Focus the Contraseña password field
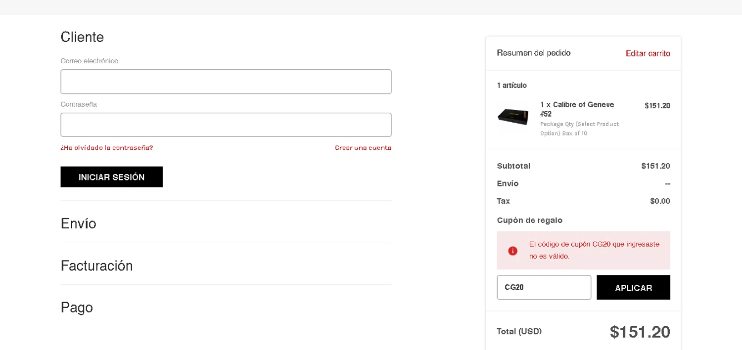 pyautogui.click(x=226, y=125)
